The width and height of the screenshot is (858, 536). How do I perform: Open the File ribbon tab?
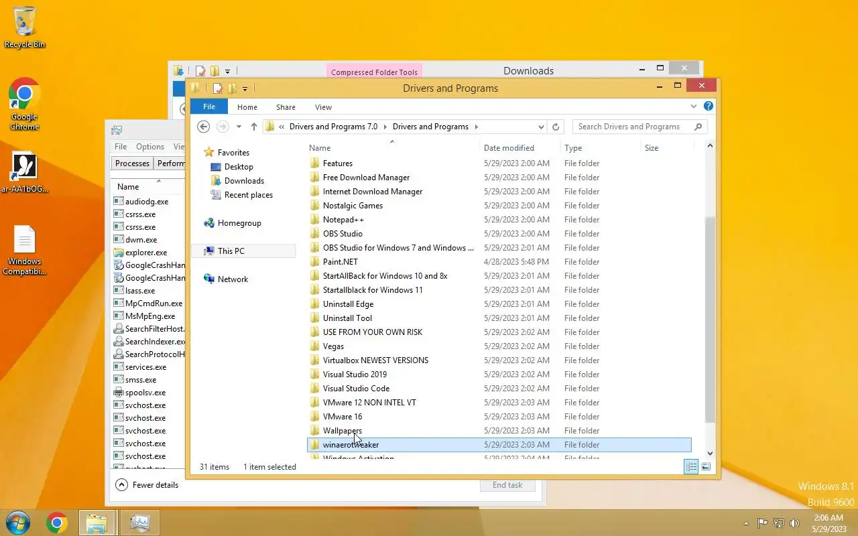pyautogui.click(x=209, y=107)
